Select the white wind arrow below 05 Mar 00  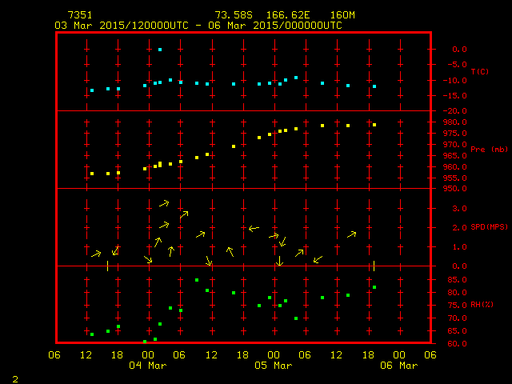279,260
